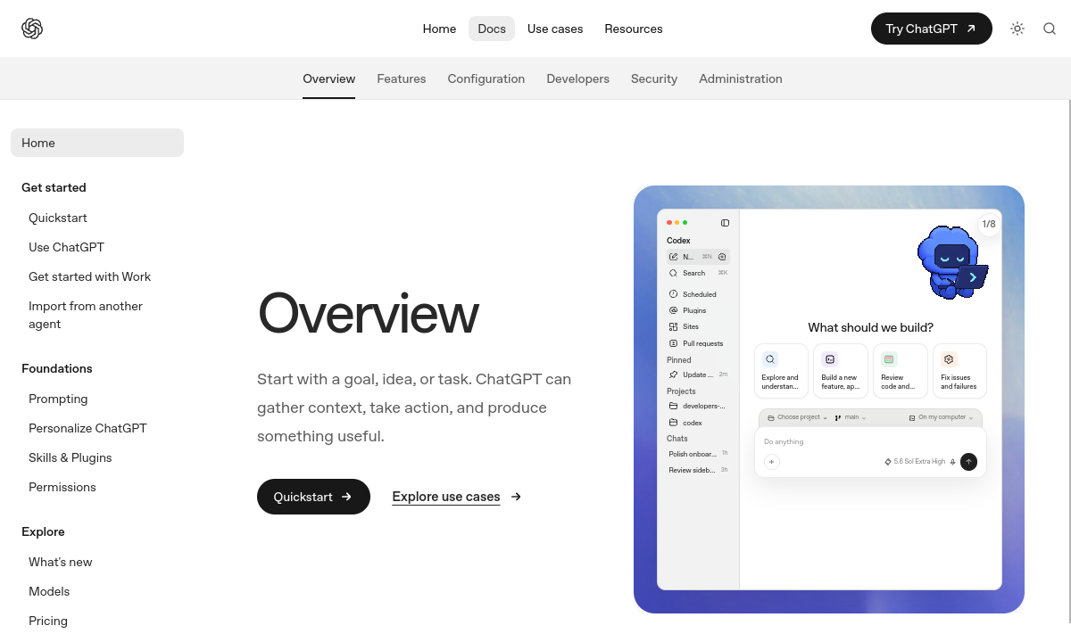Click the black Quickstart button
The width and height of the screenshot is (1071, 642).
pos(313,497)
